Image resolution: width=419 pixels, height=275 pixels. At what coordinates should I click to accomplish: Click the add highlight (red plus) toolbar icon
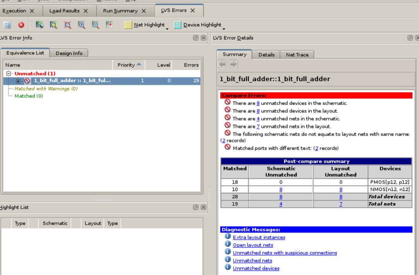[109, 24]
